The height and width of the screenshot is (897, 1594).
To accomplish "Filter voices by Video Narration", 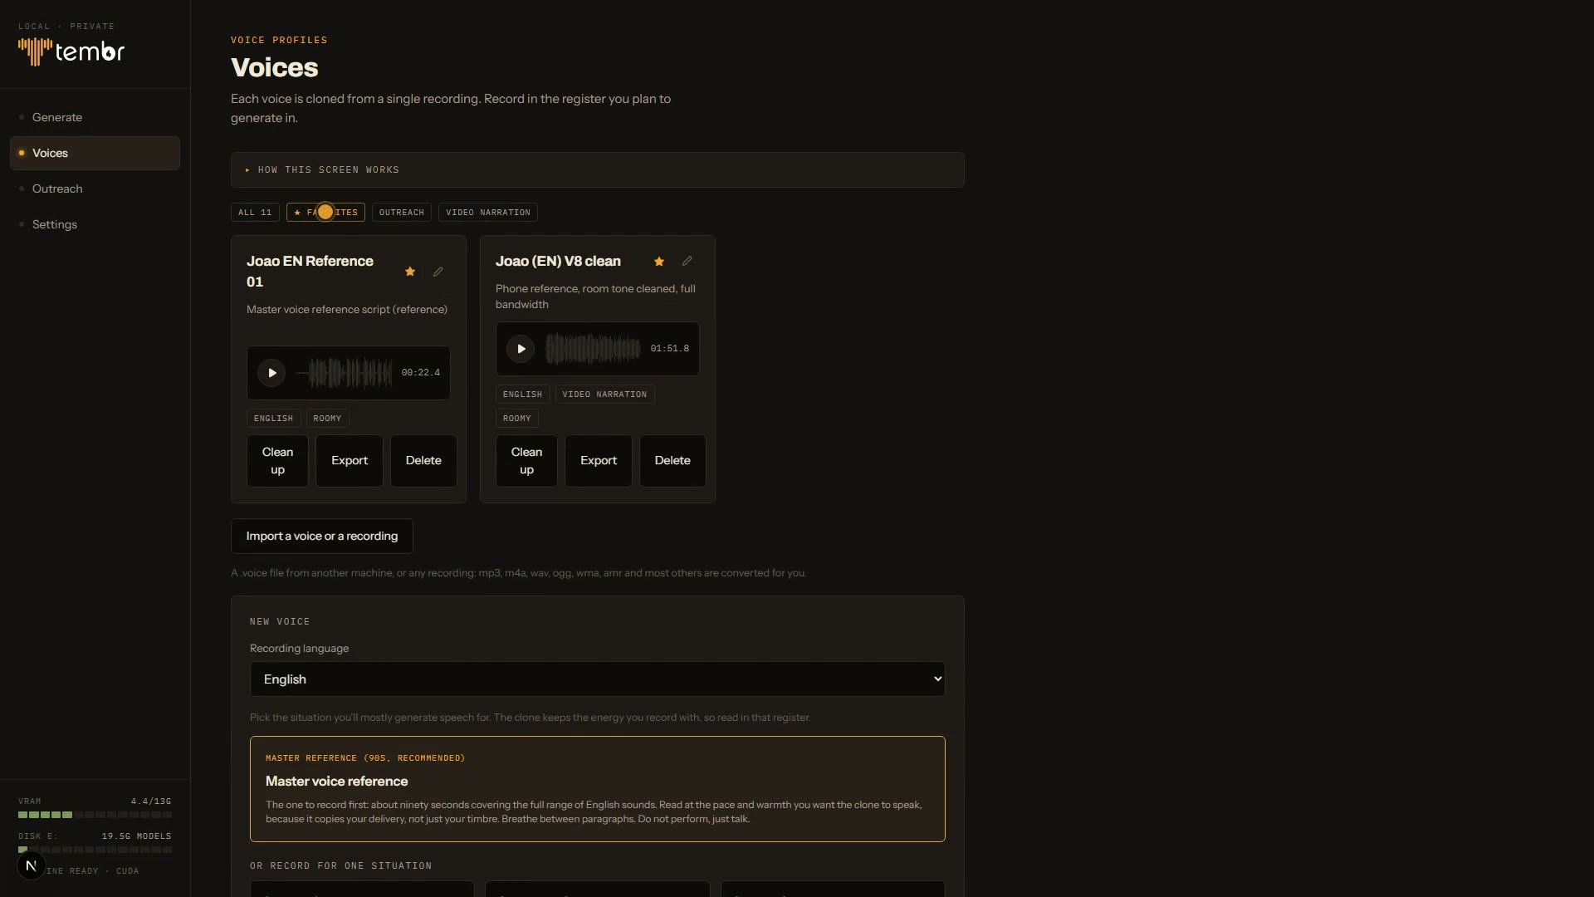I will [x=488, y=213].
